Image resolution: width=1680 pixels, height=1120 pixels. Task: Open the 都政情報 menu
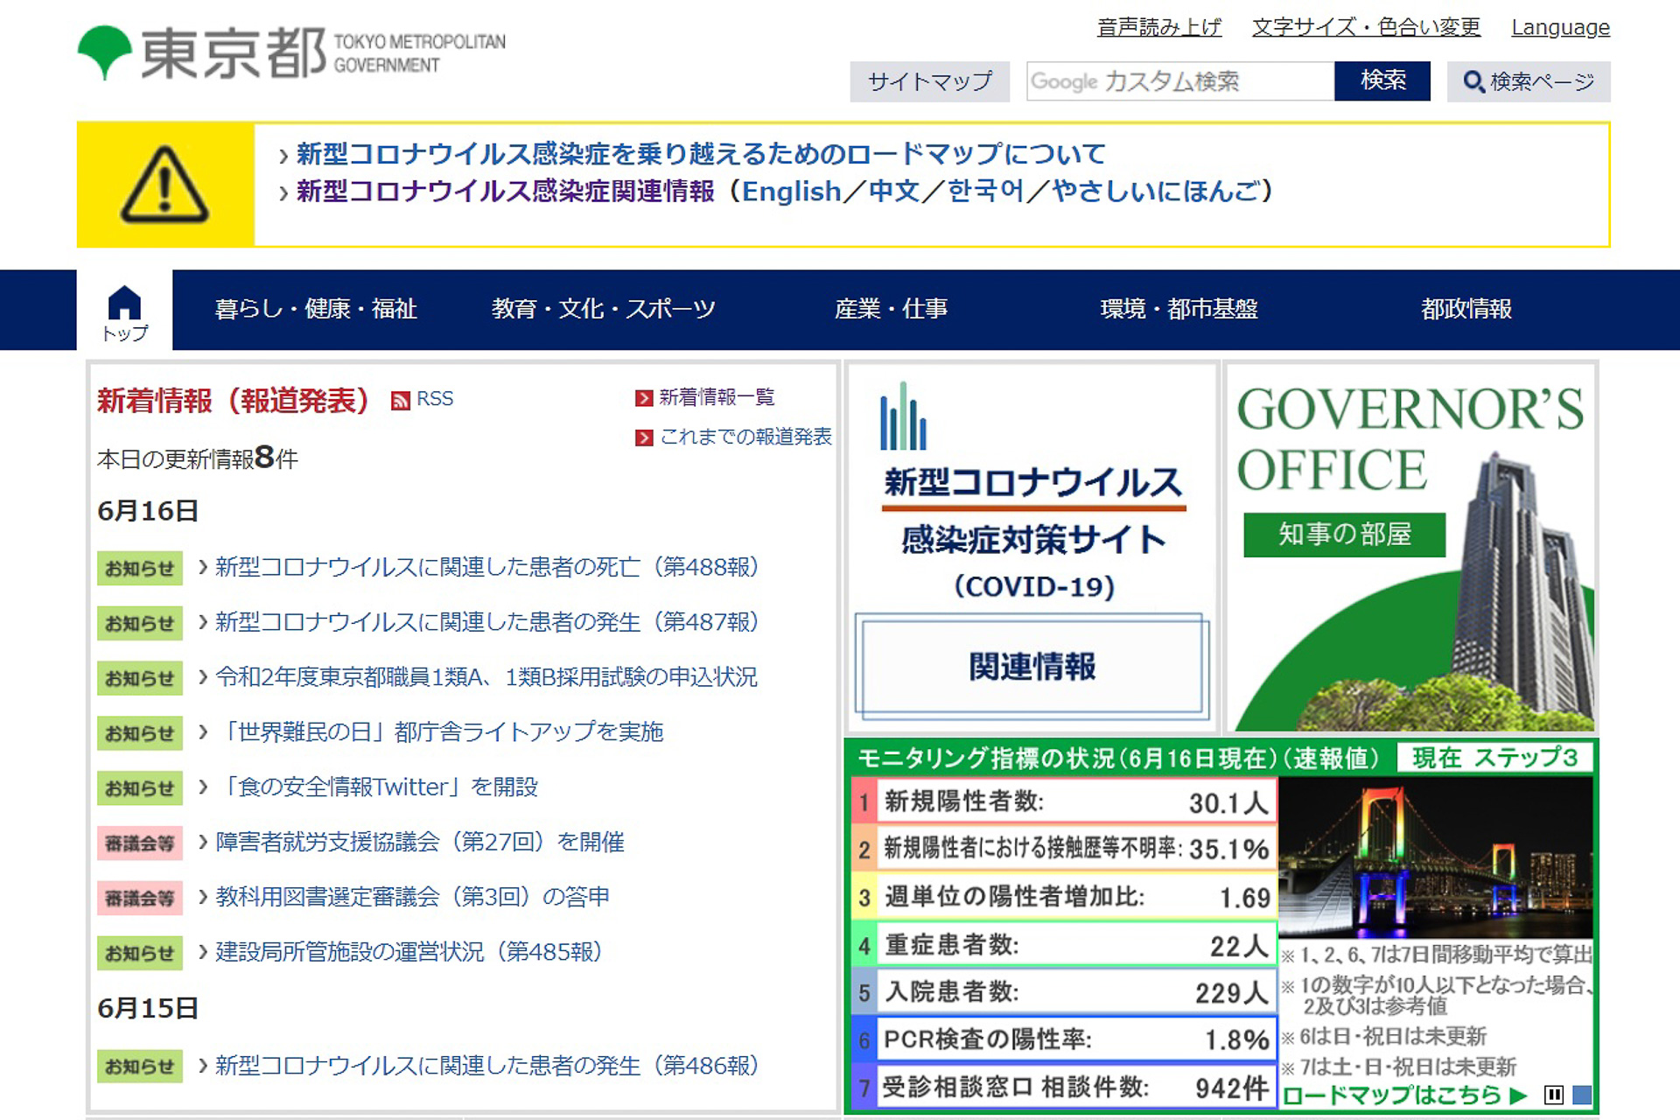click(x=1466, y=309)
